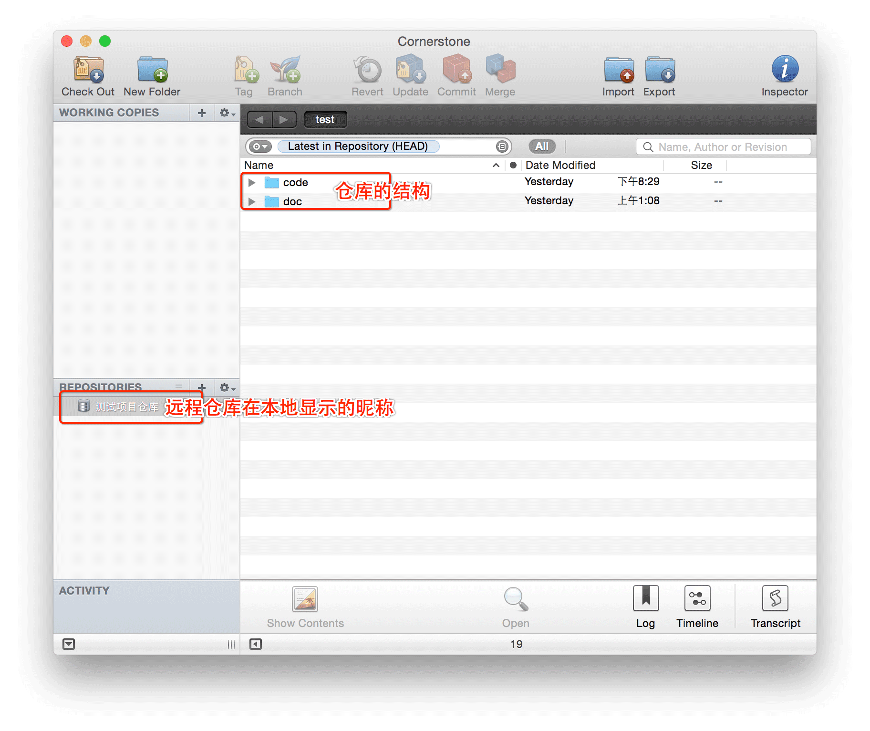Create a New Folder from the toolbar
This screenshot has width=870, height=731.
(152, 70)
